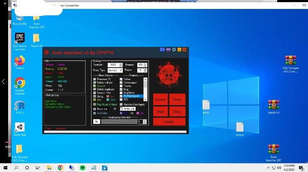Screen dimensions: 308x172
Task: Expand the Proxy Type Socks4 dropdown
Action: point(121,70)
